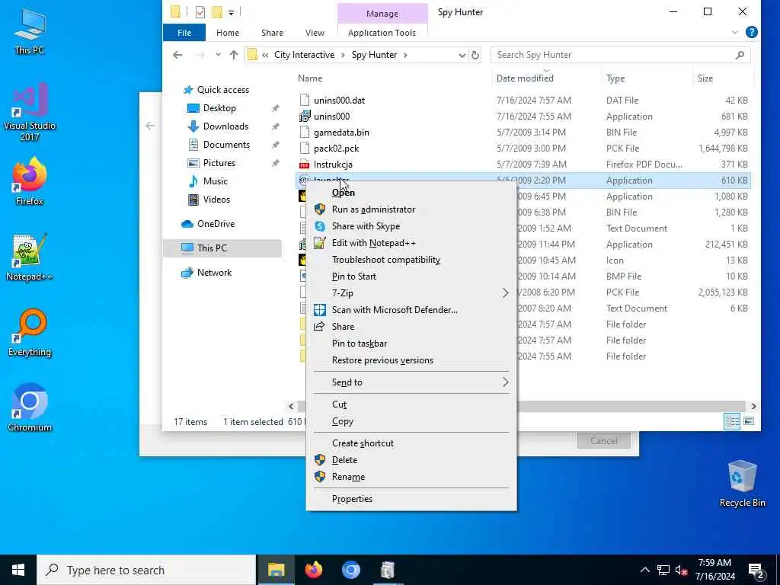Image resolution: width=780 pixels, height=585 pixels.
Task: Launch Visual Studio 2017 desktop shortcut
Action: (30, 111)
